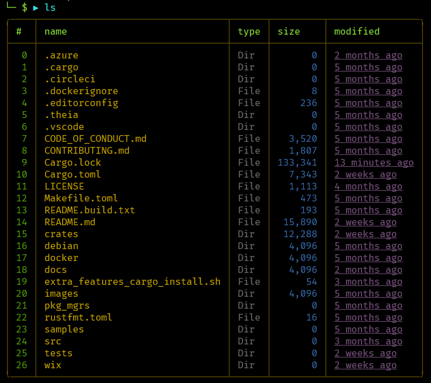Click the LICENSE file name
The width and height of the screenshot is (431, 383).
click(64, 186)
